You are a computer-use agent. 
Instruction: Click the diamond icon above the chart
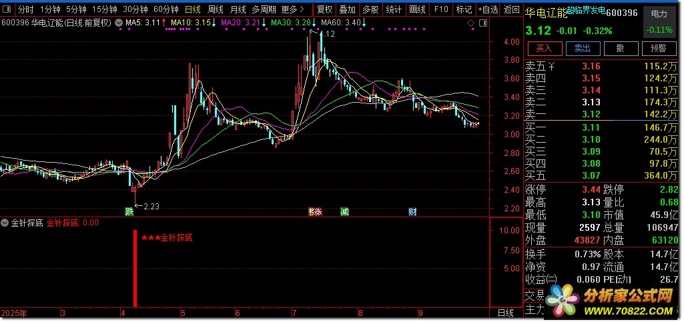click(x=470, y=23)
